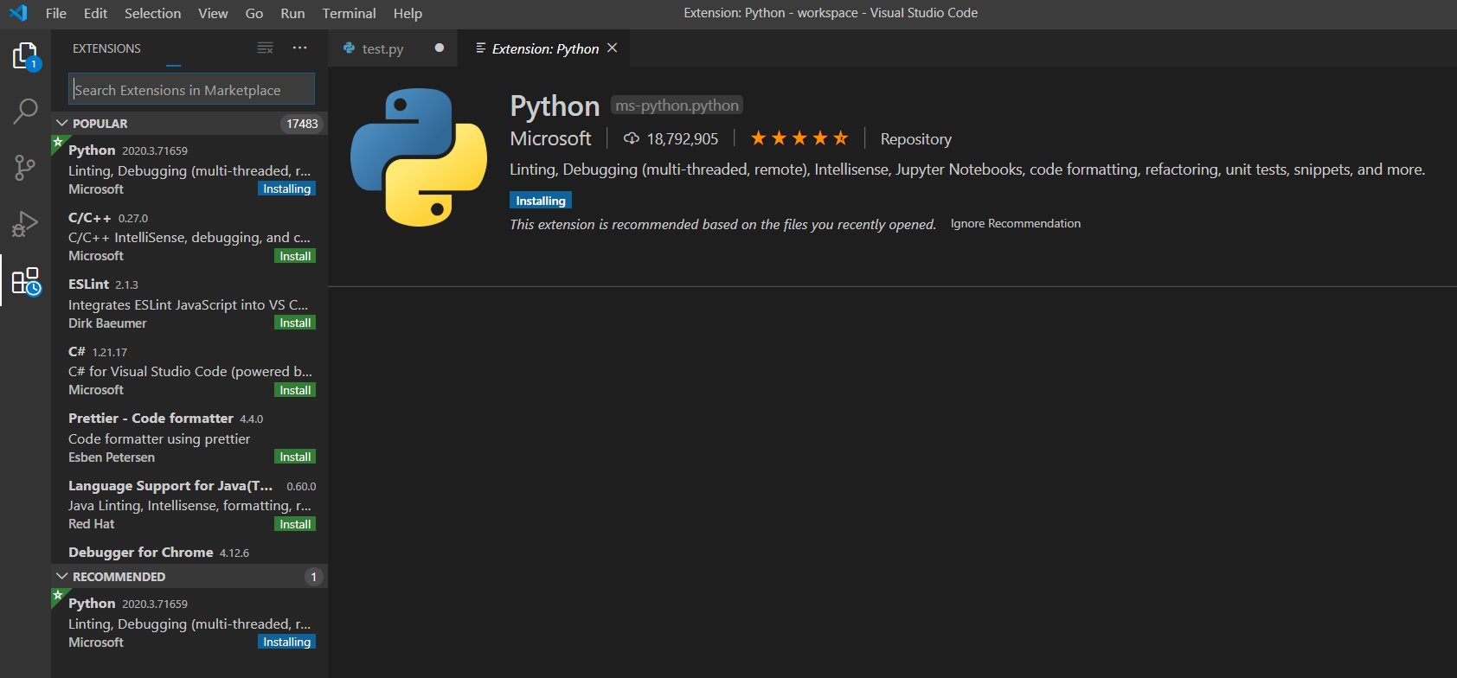Select Python in the RECOMMENDED list
Screen dimensions: 1457x678
(189, 622)
